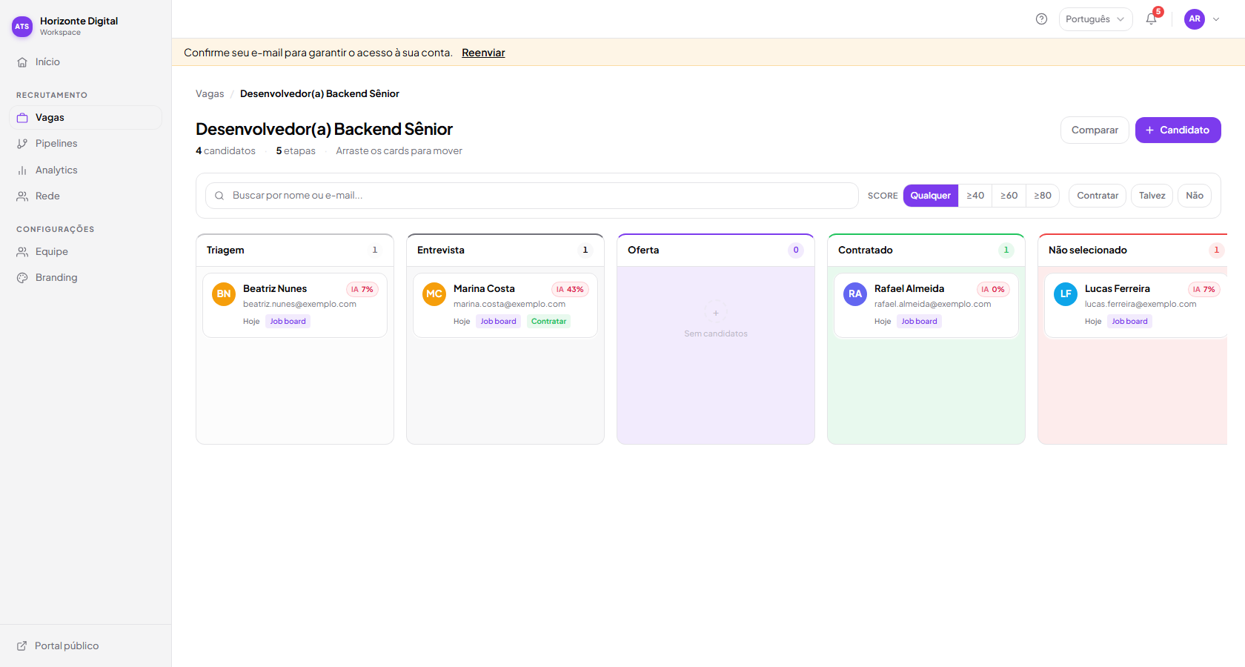Click the plus icon in Oferta column
The height and width of the screenshot is (667, 1245).
(x=716, y=313)
